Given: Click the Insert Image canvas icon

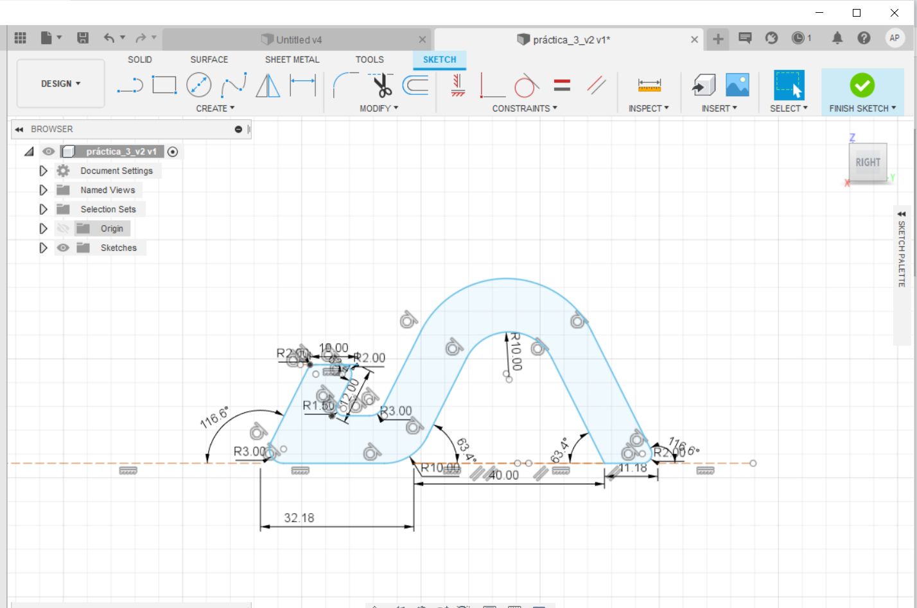Looking at the screenshot, I should tap(737, 85).
